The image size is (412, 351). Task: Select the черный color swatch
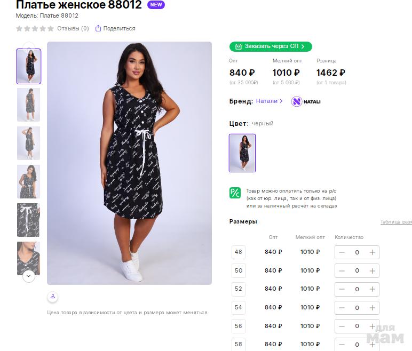tap(242, 153)
